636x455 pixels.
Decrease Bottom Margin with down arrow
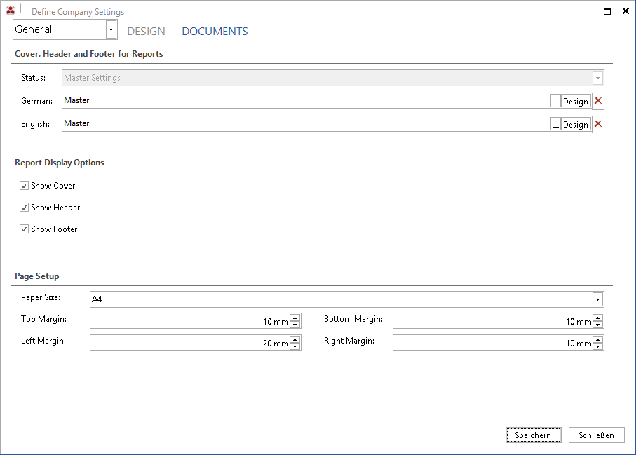598,325
